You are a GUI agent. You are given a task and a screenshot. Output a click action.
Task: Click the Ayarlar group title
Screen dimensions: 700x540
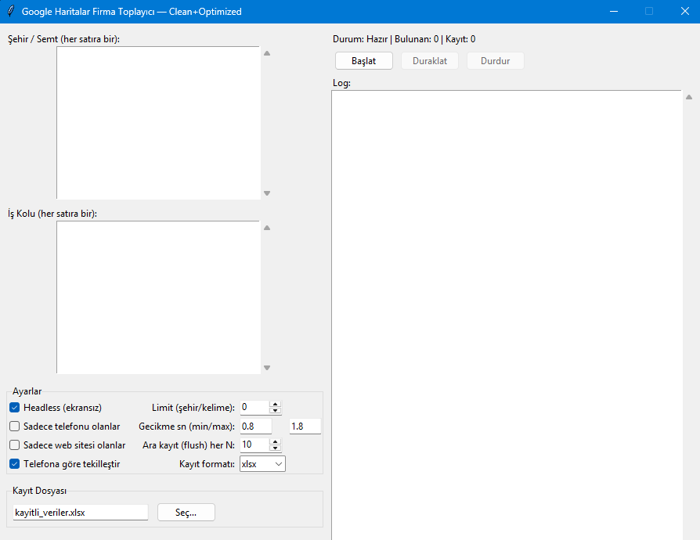[27, 391]
